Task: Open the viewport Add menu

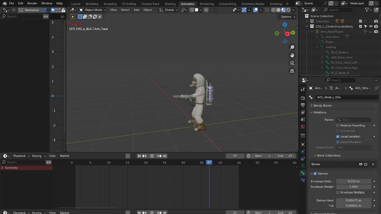Action: pos(136,10)
